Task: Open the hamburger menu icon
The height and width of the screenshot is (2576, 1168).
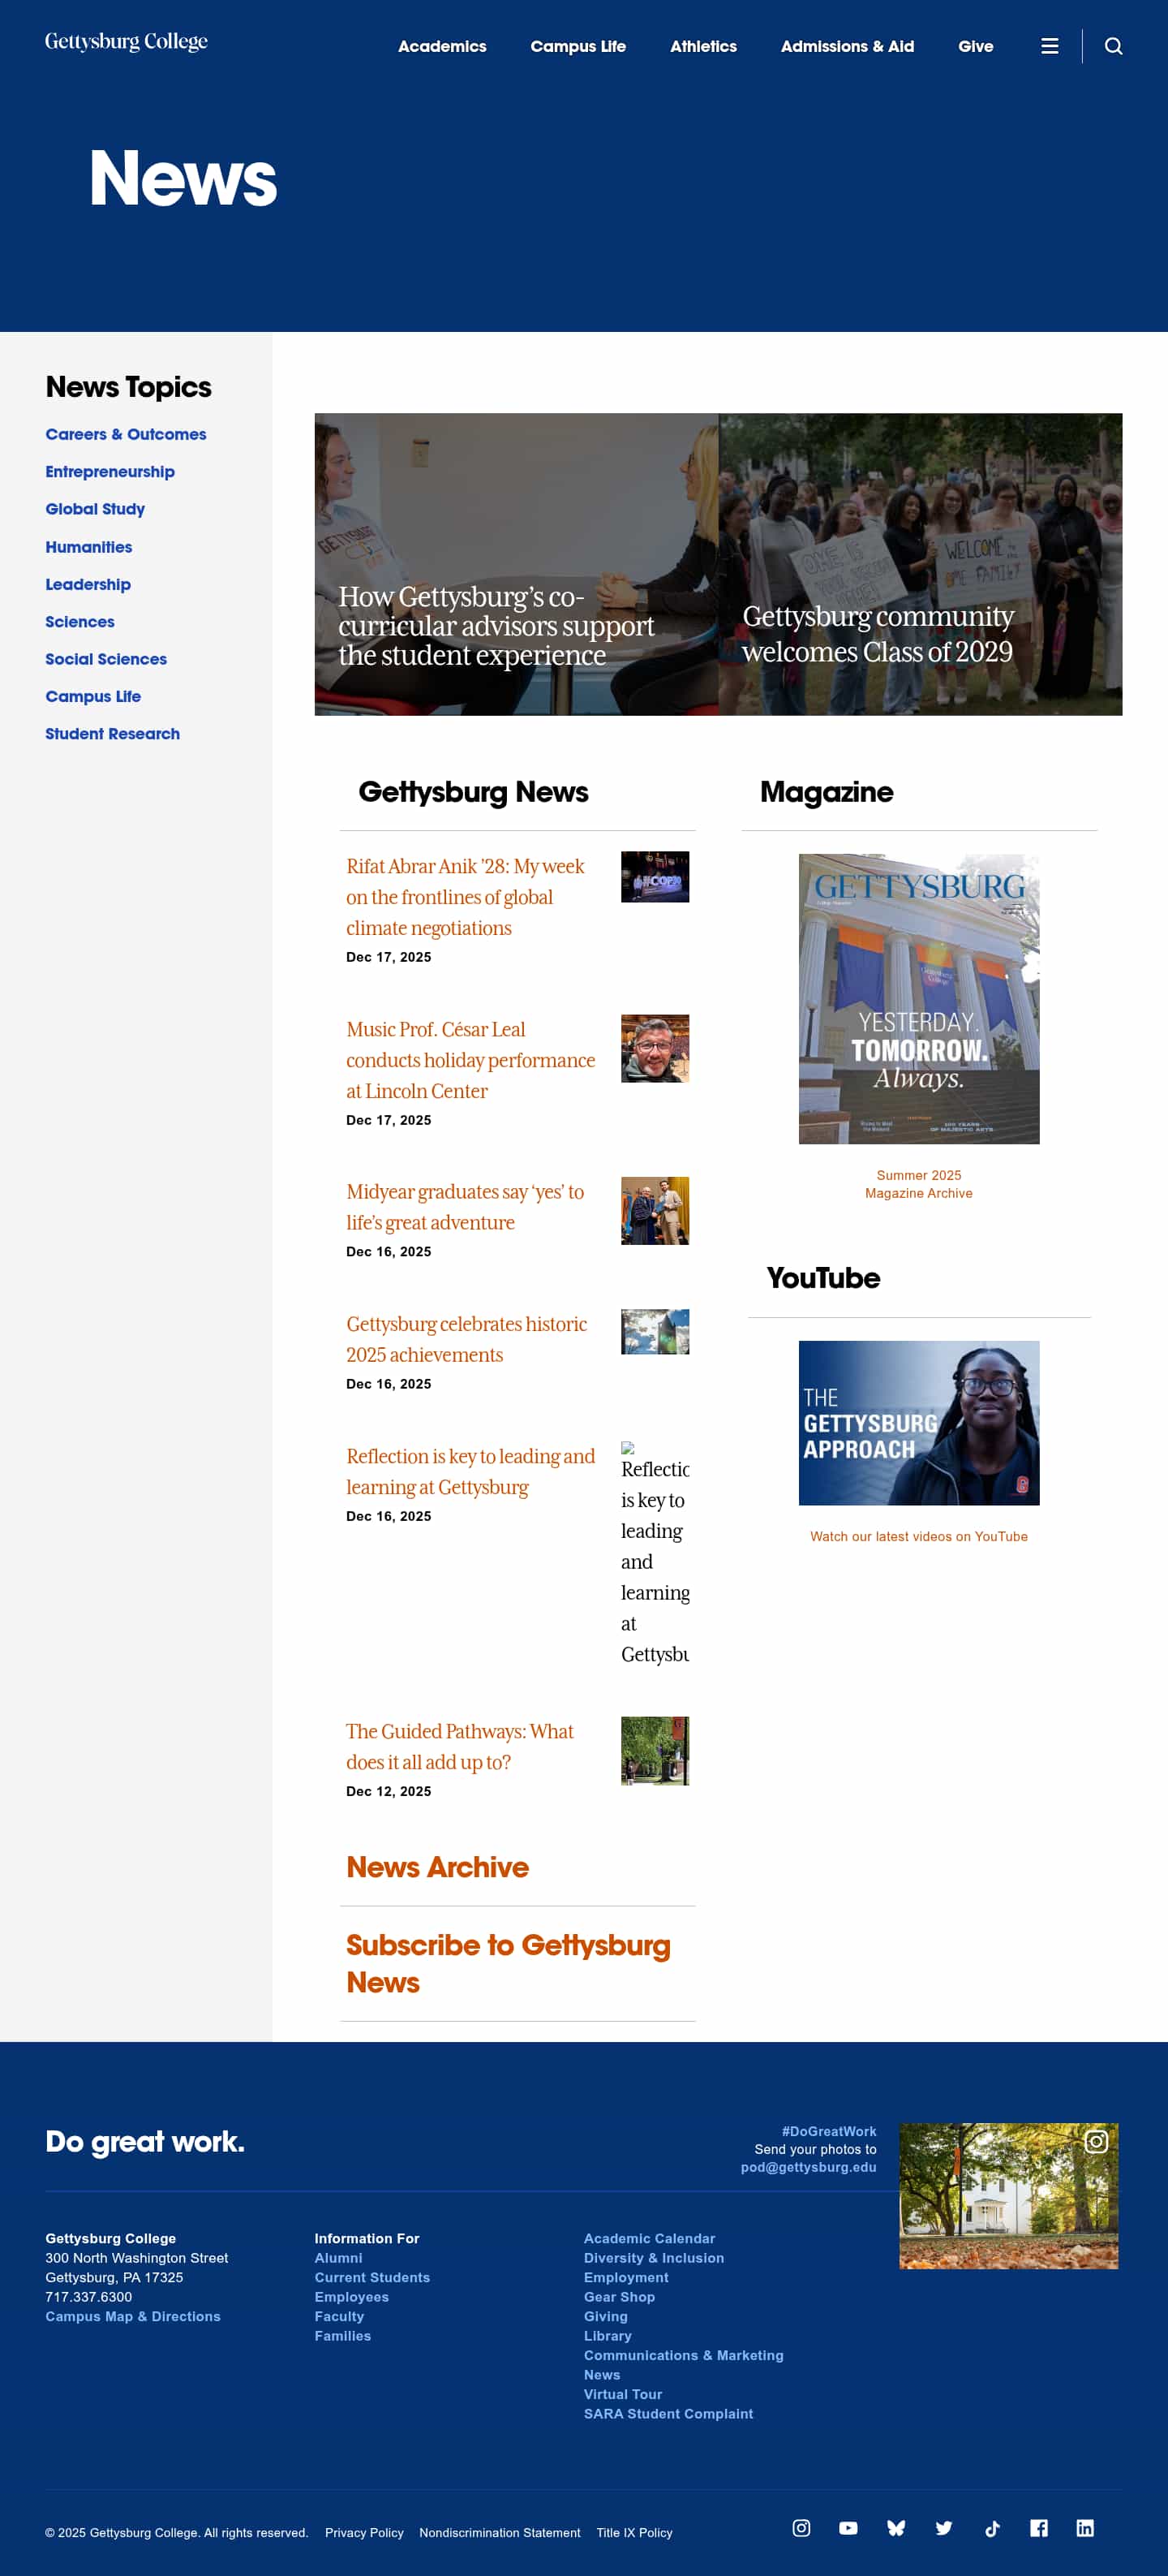Action: click(x=1049, y=46)
